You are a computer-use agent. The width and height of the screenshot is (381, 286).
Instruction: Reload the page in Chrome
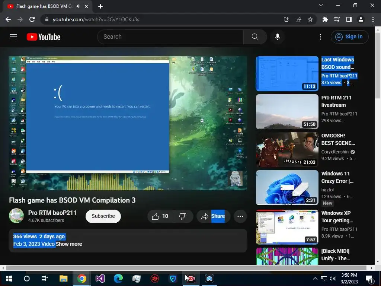pyautogui.click(x=32, y=19)
